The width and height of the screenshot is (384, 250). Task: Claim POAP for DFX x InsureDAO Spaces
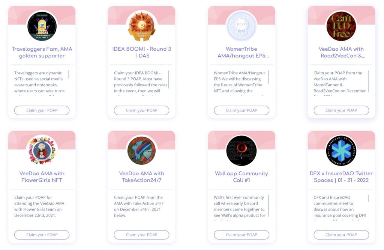pos(341,235)
